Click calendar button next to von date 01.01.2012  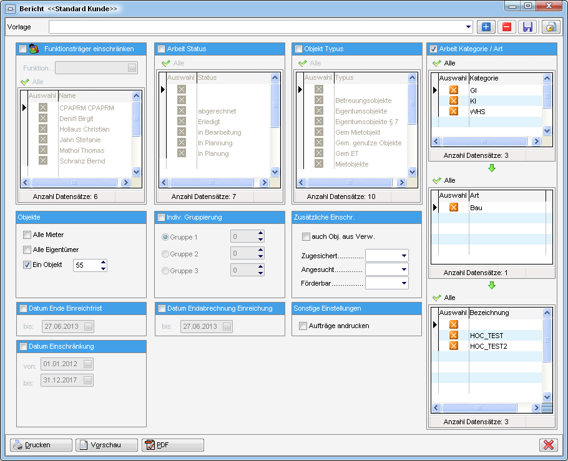click(87, 364)
